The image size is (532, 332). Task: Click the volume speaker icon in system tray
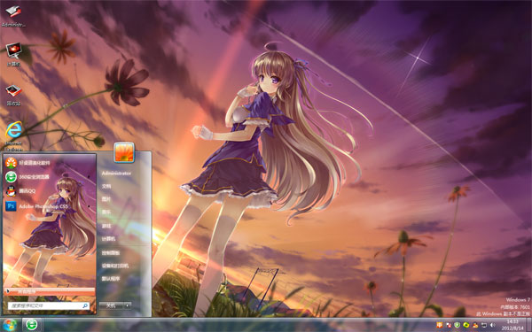pos(493,325)
